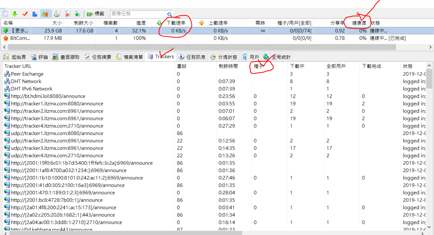
Task: Click the search magnifier icon
Action: point(169,14)
